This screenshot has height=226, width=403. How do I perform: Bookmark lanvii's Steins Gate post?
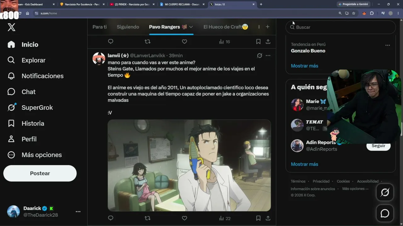(x=258, y=218)
